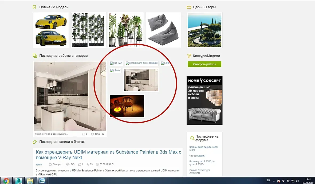Open Последние работы в галерее heading
Image resolution: width=315 pixels, height=184 pixels.
[x=64, y=56]
